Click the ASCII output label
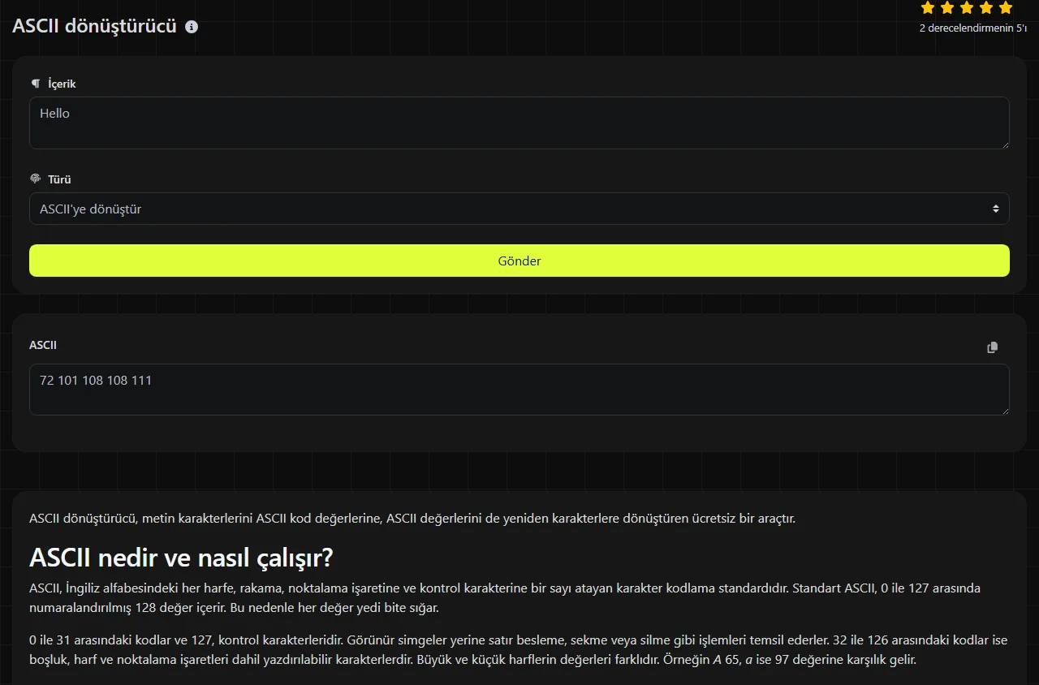 pyautogui.click(x=43, y=345)
